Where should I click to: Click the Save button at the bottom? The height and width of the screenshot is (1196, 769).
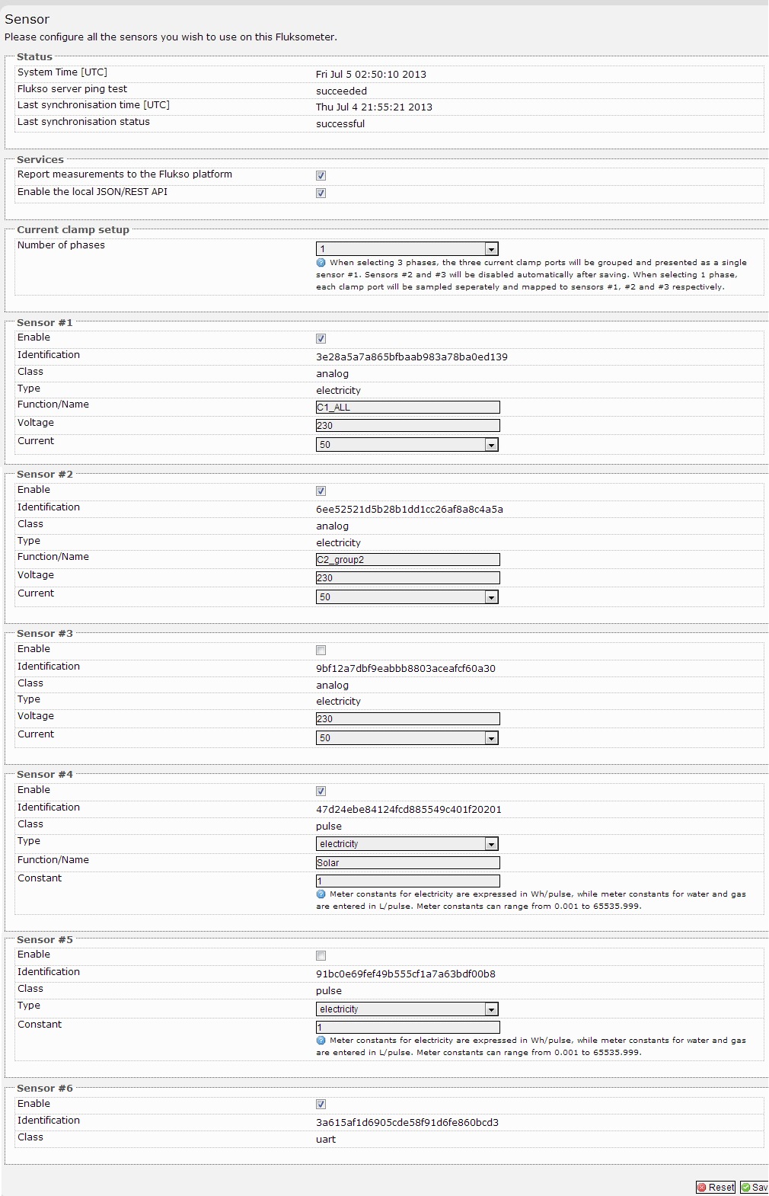(755, 1187)
